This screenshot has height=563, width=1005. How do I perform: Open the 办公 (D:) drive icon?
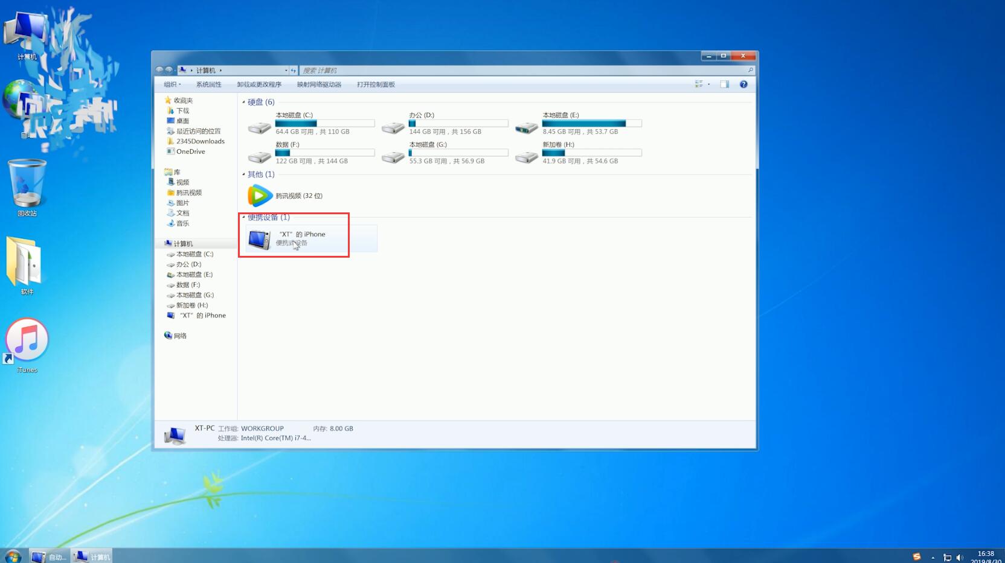[x=393, y=127]
